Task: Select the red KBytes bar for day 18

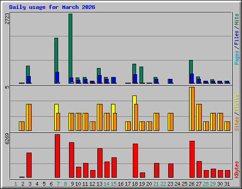Action: point(136,161)
